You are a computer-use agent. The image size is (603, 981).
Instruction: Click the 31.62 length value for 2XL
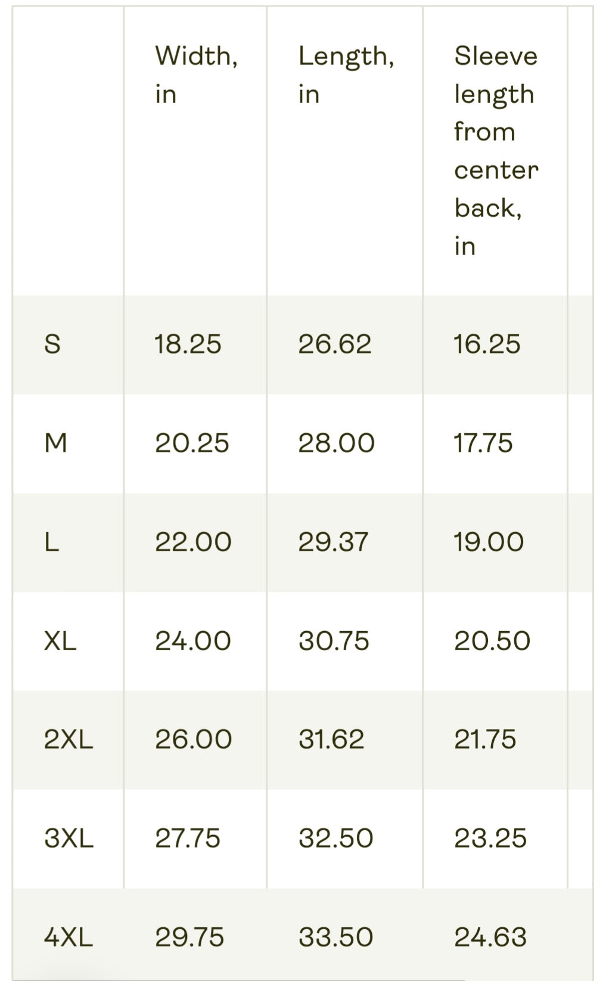[331, 740]
